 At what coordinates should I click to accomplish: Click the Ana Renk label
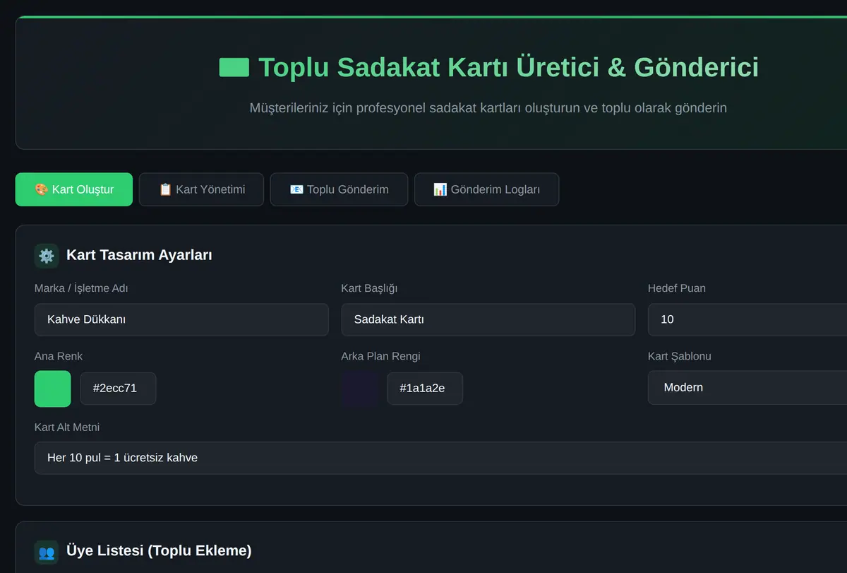click(59, 356)
